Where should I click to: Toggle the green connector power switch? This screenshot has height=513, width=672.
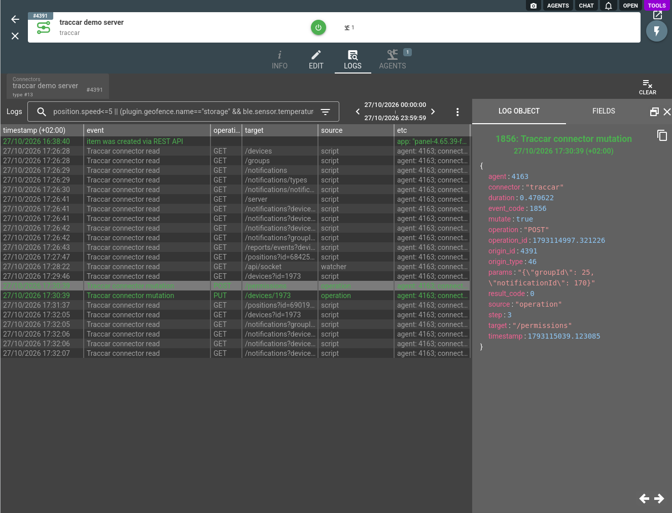tap(319, 27)
